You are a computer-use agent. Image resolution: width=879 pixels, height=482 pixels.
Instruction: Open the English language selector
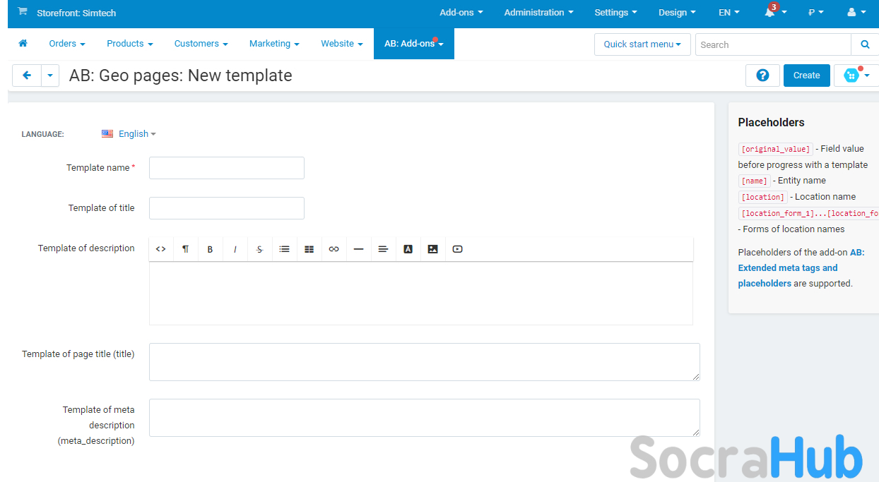[129, 134]
